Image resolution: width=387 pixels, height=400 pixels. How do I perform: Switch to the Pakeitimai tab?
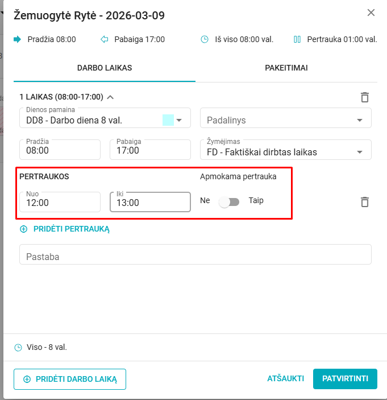coord(286,68)
